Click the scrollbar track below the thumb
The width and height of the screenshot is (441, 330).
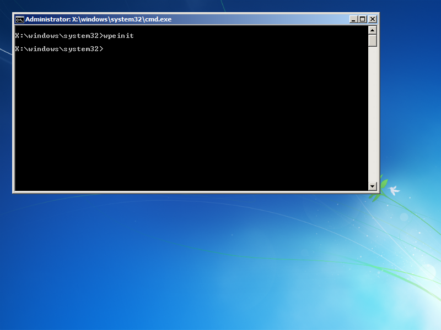tap(373, 114)
